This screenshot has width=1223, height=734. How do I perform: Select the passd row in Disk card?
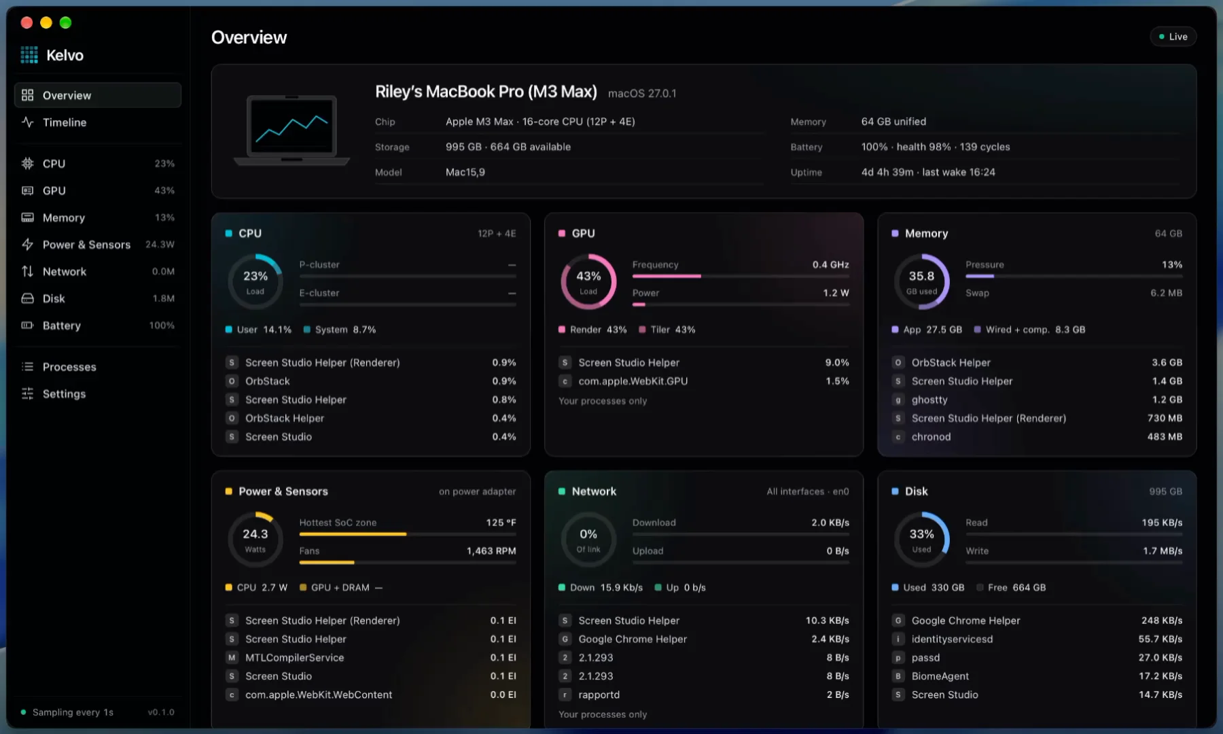[1037, 658]
